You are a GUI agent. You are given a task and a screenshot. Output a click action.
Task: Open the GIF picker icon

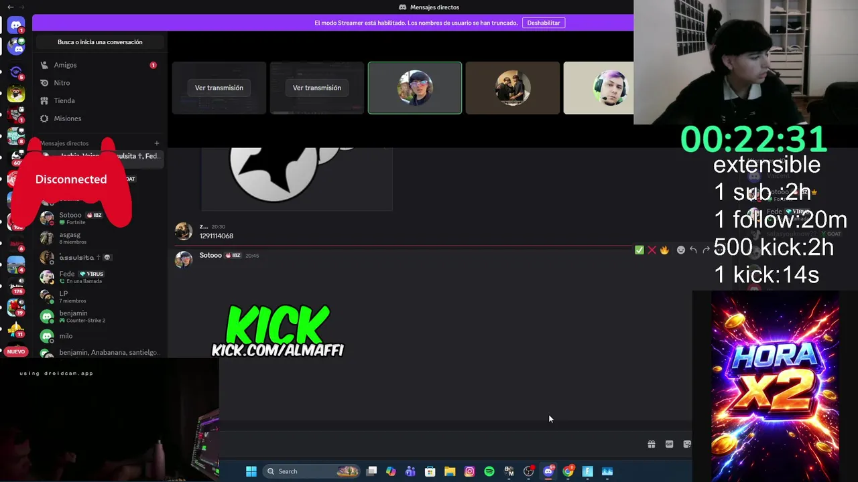click(x=669, y=444)
